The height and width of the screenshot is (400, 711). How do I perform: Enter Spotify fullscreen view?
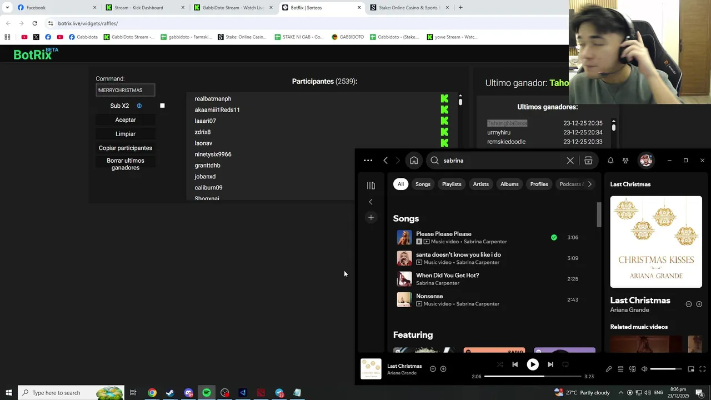[x=703, y=369]
